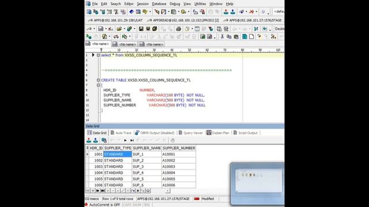Select cell A10005 in the grid
Viewport: 369px width, 207px height.
(179, 179)
